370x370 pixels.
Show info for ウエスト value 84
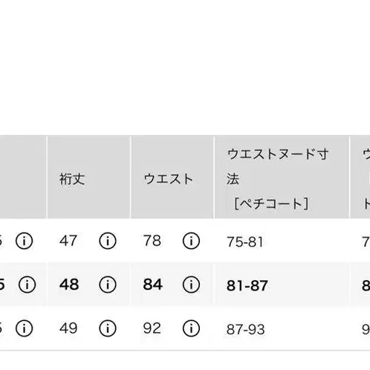coord(191,285)
